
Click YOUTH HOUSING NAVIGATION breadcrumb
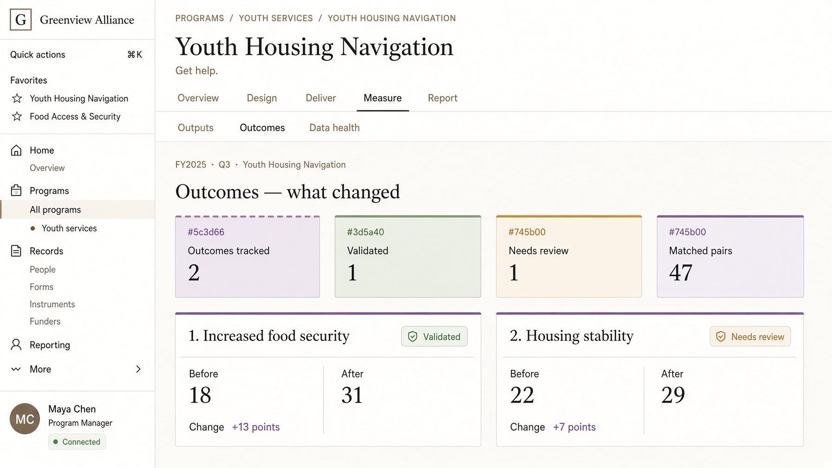[392, 18]
